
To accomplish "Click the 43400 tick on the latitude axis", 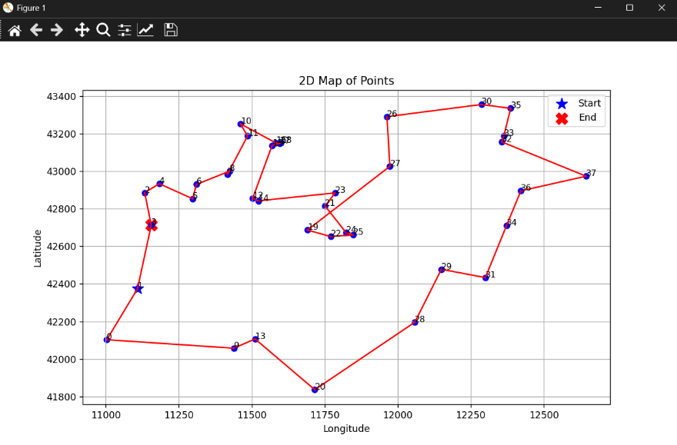I will [x=62, y=96].
